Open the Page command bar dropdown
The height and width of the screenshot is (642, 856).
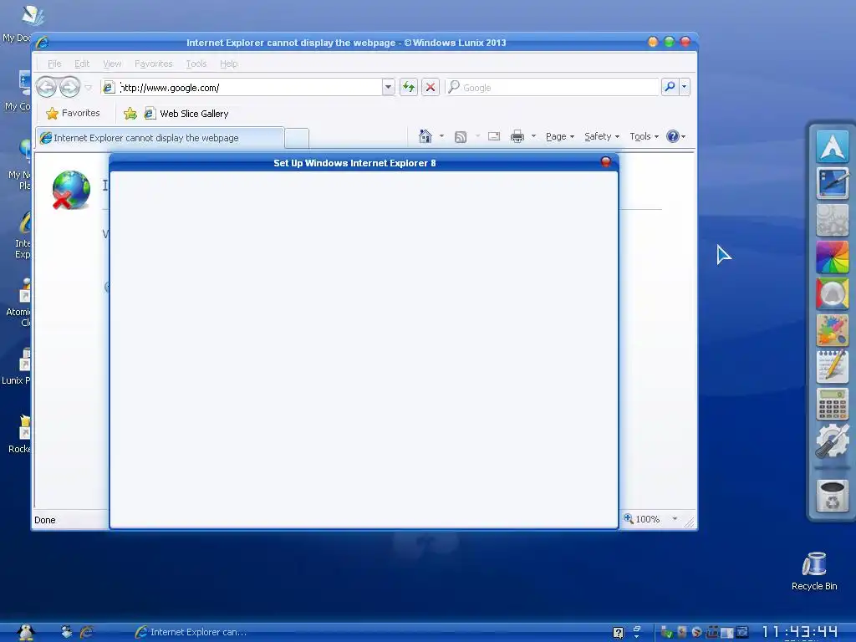tap(560, 136)
